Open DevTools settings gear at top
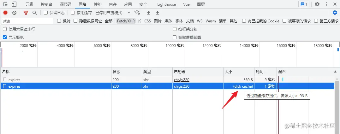 [317, 4]
